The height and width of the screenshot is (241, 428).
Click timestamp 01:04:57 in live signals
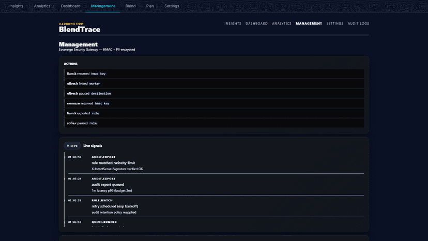tap(74, 157)
